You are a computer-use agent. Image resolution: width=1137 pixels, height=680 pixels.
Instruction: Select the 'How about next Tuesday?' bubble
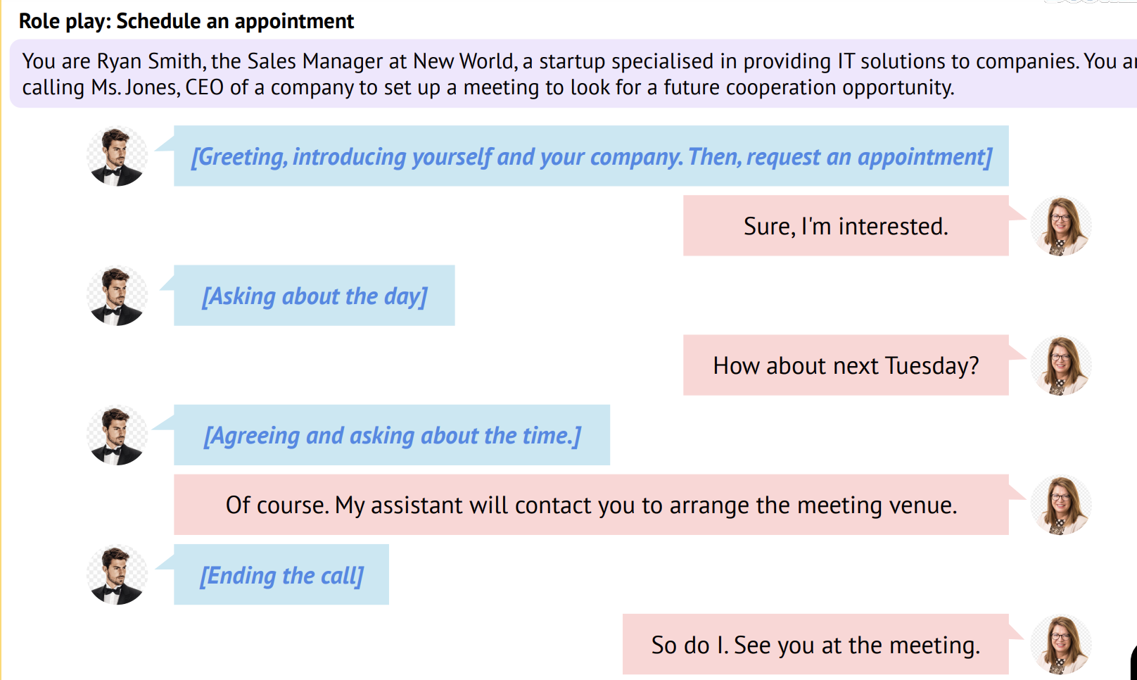846,365
